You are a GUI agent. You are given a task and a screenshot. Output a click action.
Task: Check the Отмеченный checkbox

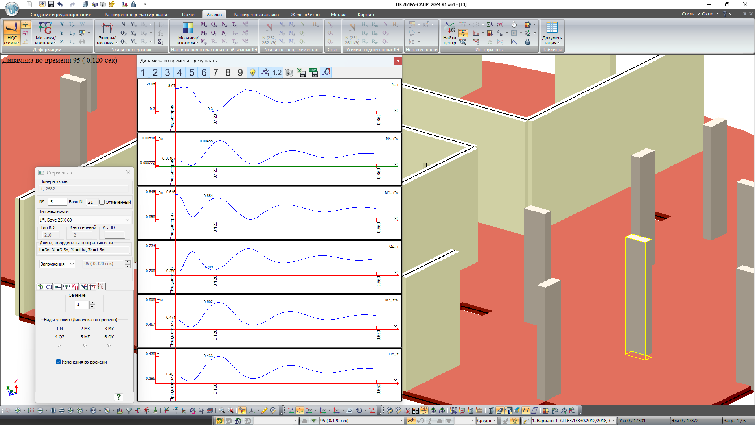tap(102, 202)
